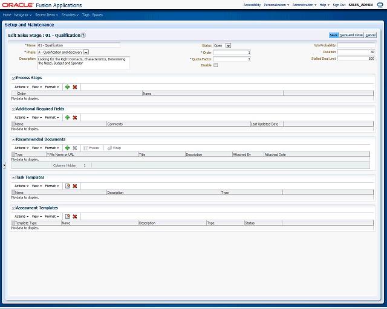Expand the collapsed left side pane
The width and height of the screenshot is (387, 309).
[4, 165]
